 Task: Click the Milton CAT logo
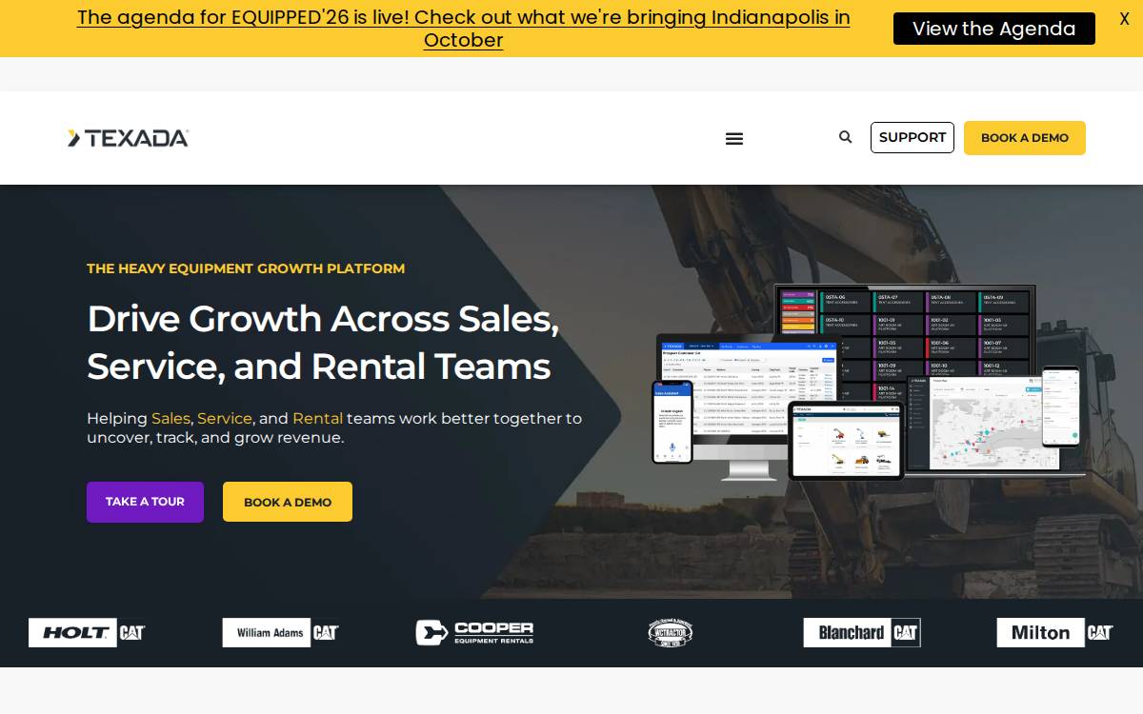coord(1055,632)
